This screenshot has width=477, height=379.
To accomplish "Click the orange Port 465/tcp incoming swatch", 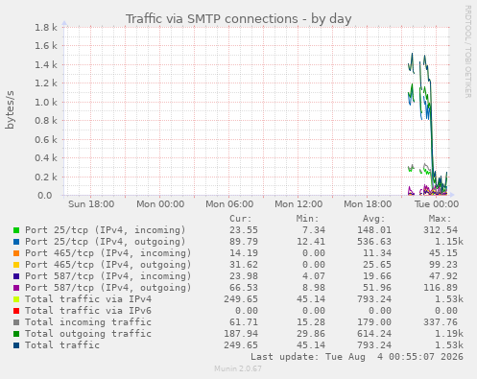I will point(16,253).
